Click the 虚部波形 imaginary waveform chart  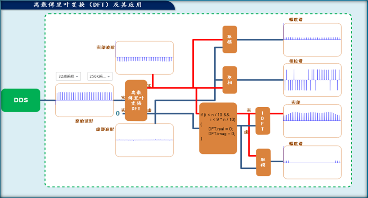[144, 140]
